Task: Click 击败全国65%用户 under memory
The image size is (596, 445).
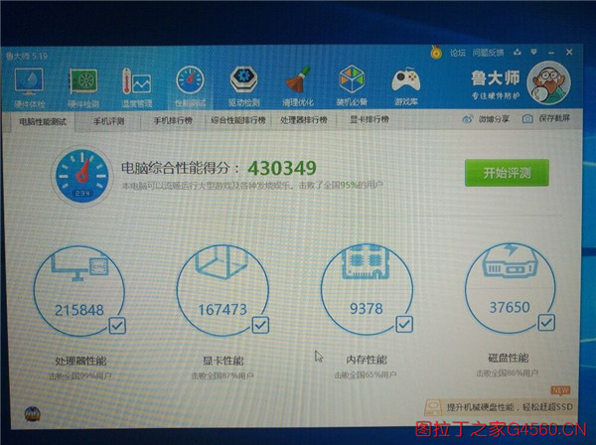Action: 366,374
